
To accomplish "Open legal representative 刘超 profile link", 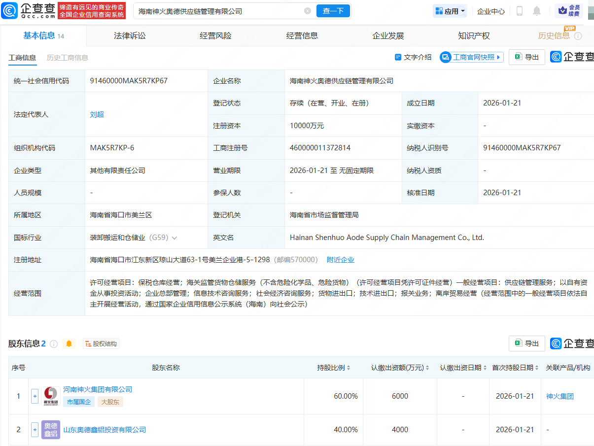I will (97, 114).
